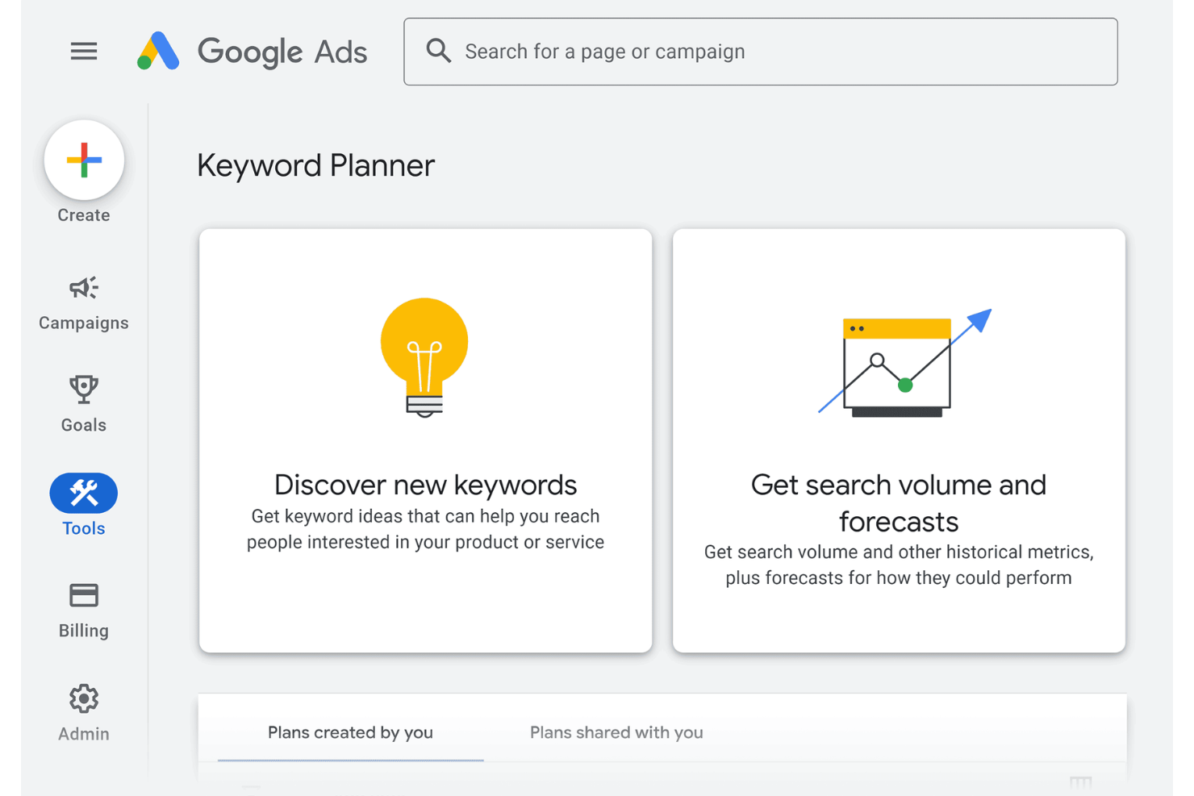Screen dimensions: 1194x796
Task: Open Discover new keywords
Action: 425,440
